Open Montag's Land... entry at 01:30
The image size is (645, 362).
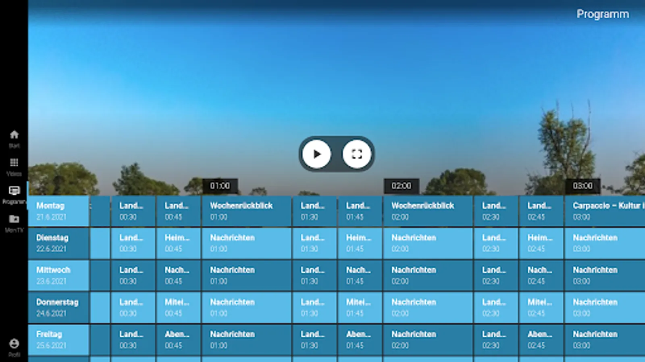(315, 211)
